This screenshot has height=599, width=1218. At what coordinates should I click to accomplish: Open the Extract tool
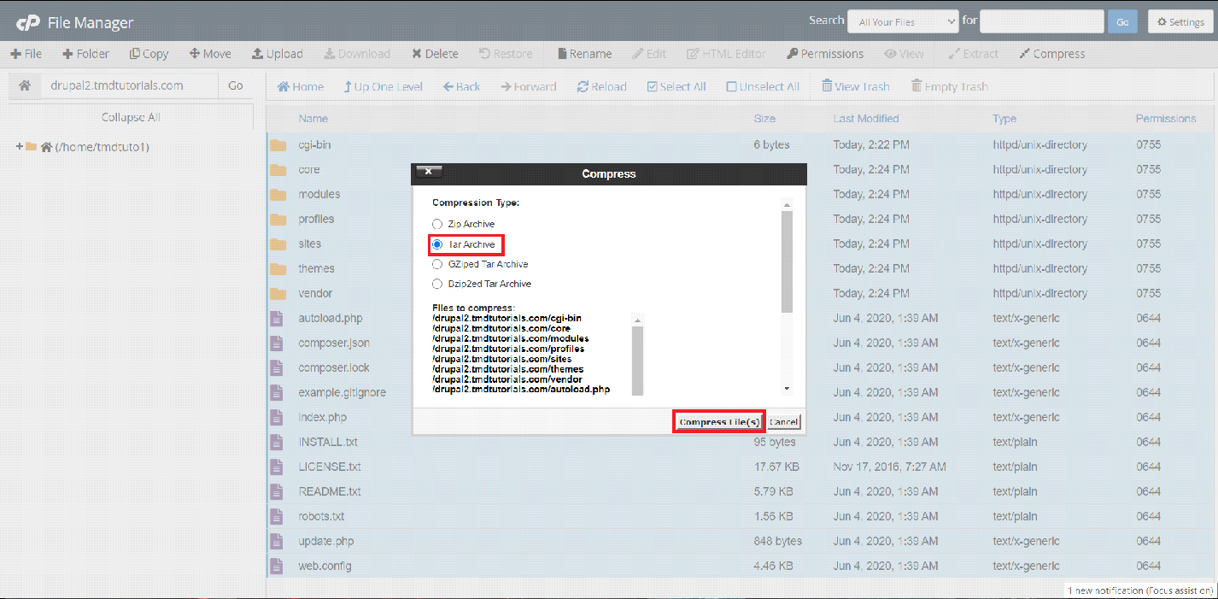tap(973, 53)
